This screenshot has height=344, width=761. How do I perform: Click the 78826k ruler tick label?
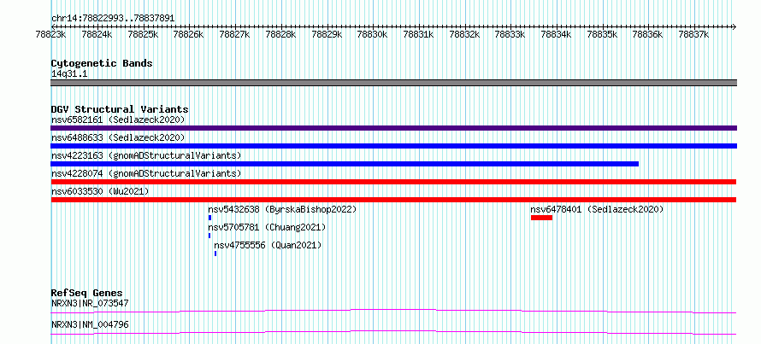click(x=189, y=34)
